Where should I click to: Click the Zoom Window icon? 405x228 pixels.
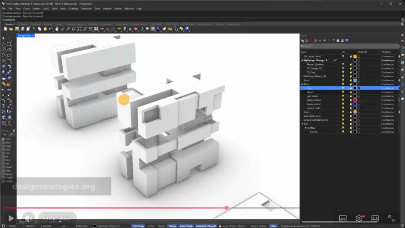point(74,29)
